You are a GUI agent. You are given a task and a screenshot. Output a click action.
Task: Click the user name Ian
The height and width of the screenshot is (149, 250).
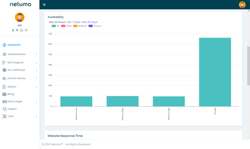click(x=20, y=25)
